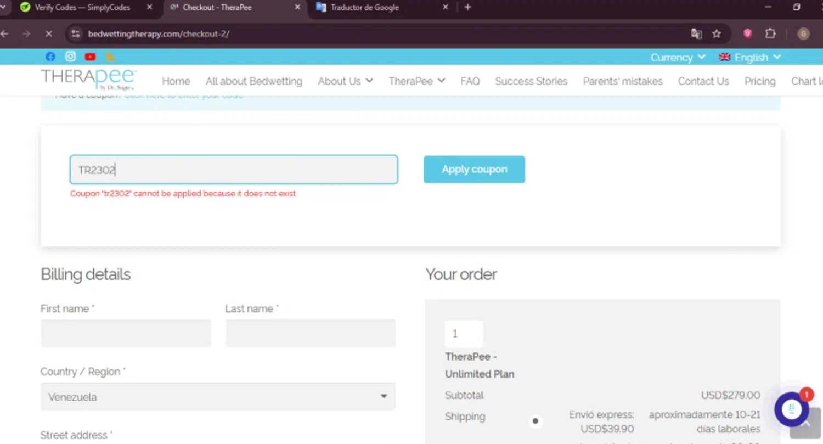Click the Billing details heading
The image size is (823, 444).
(86, 274)
